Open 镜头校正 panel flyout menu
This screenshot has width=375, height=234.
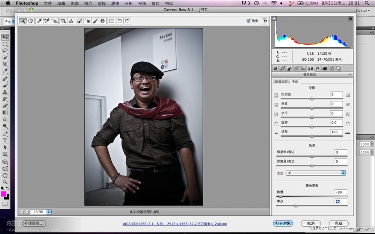[x=350, y=75]
